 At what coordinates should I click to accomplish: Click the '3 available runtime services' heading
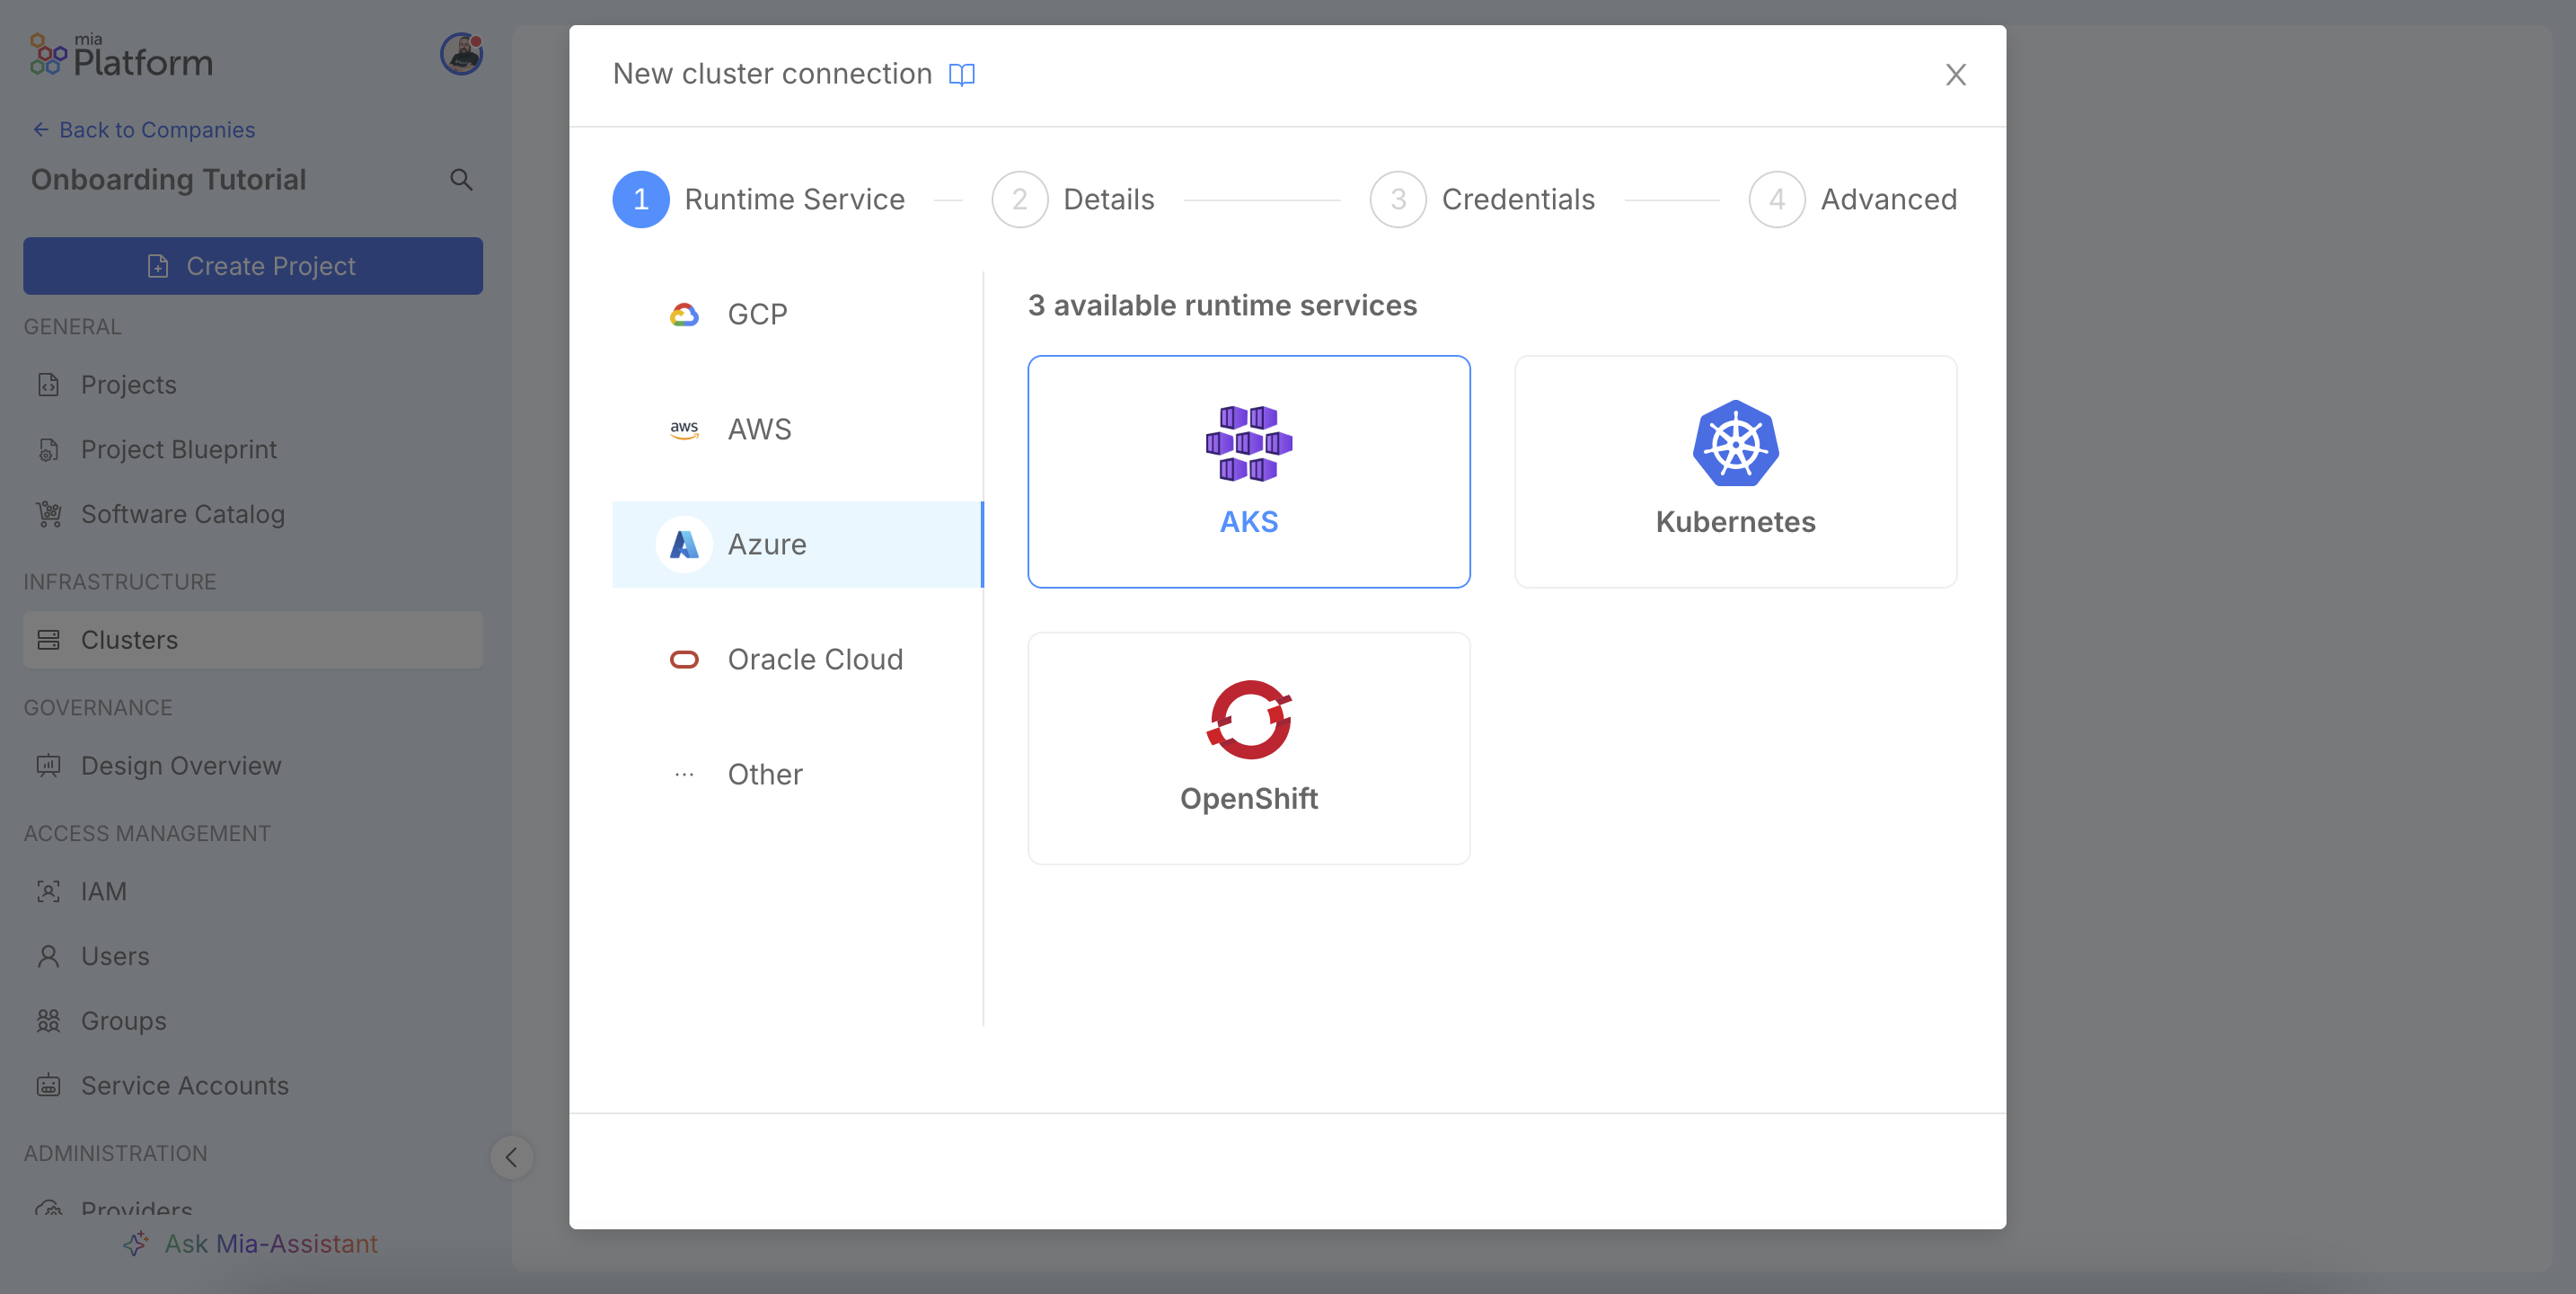1222,306
